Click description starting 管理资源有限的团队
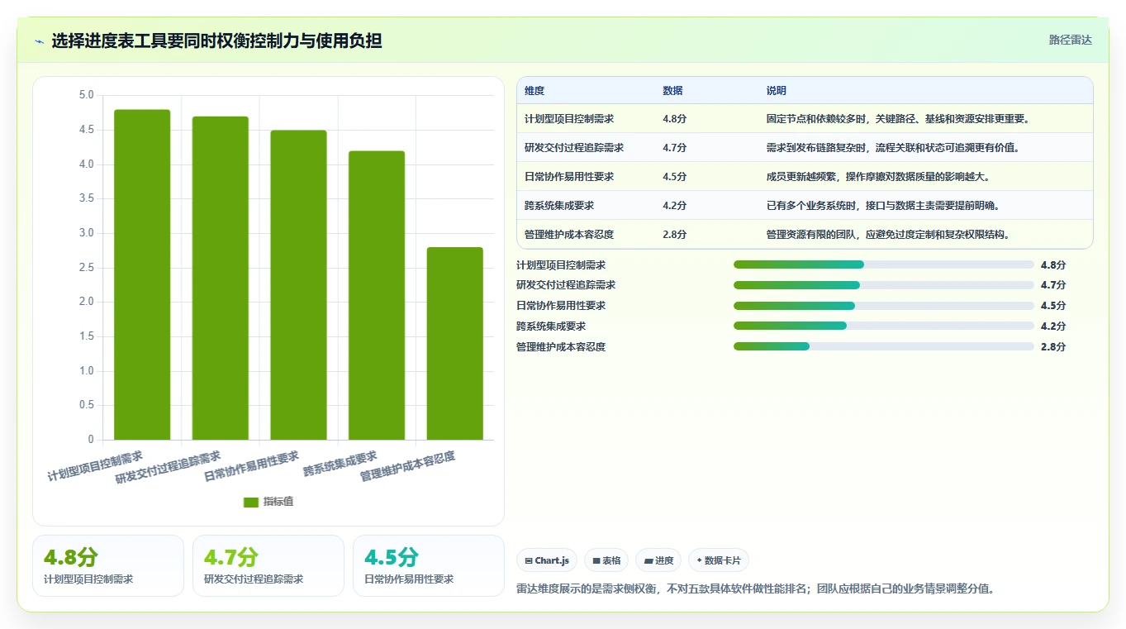 coord(888,235)
